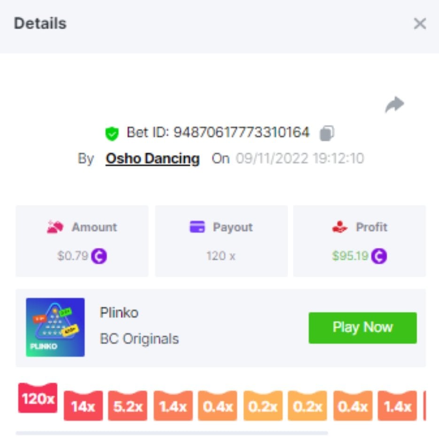Viewport: 439px width, 443px height.
Task: Select the 5.2x multiplier chip
Action: point(128,406)
